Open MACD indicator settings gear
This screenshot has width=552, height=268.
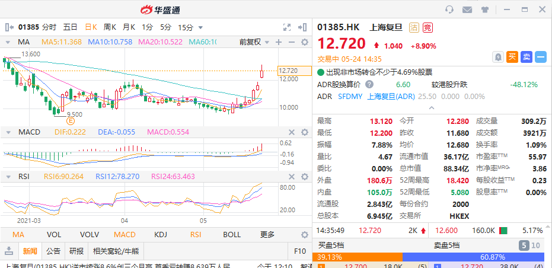tap(305, 132)
